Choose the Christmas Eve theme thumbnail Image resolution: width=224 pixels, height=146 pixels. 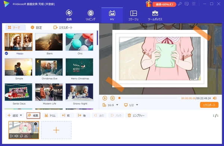point(49,67)
